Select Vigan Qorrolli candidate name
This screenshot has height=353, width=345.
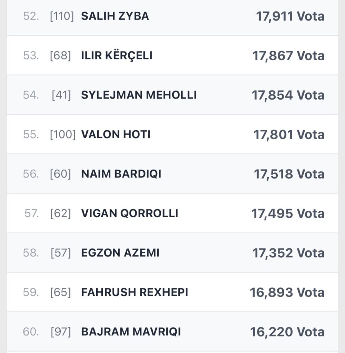click(129, 213)
